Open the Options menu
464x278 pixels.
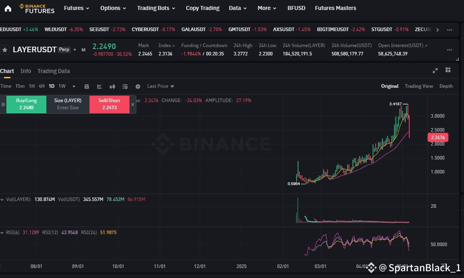click(x=113, y=8)
